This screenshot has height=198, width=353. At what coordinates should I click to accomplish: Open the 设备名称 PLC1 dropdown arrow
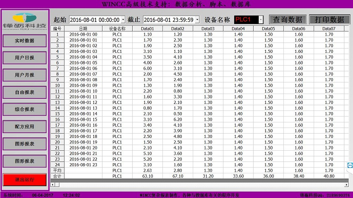tap(261, 20)
